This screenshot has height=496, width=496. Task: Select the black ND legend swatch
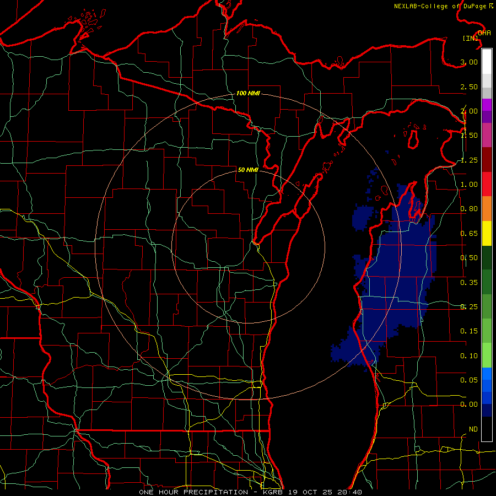(x=487, y=429)
